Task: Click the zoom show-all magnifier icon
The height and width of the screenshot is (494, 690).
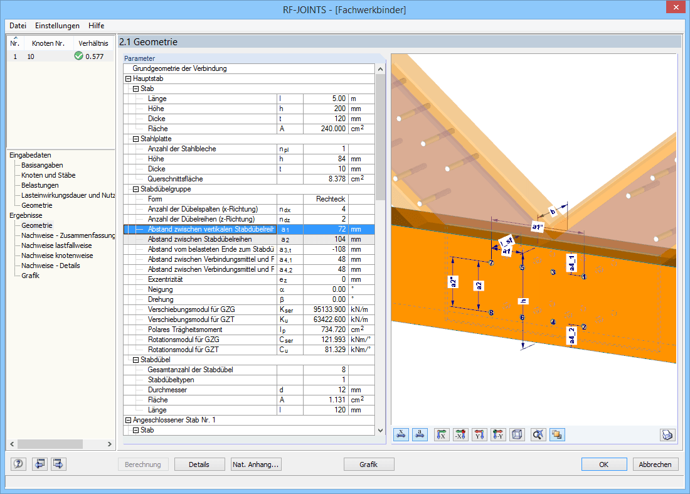Action: [x=538, y=434]
